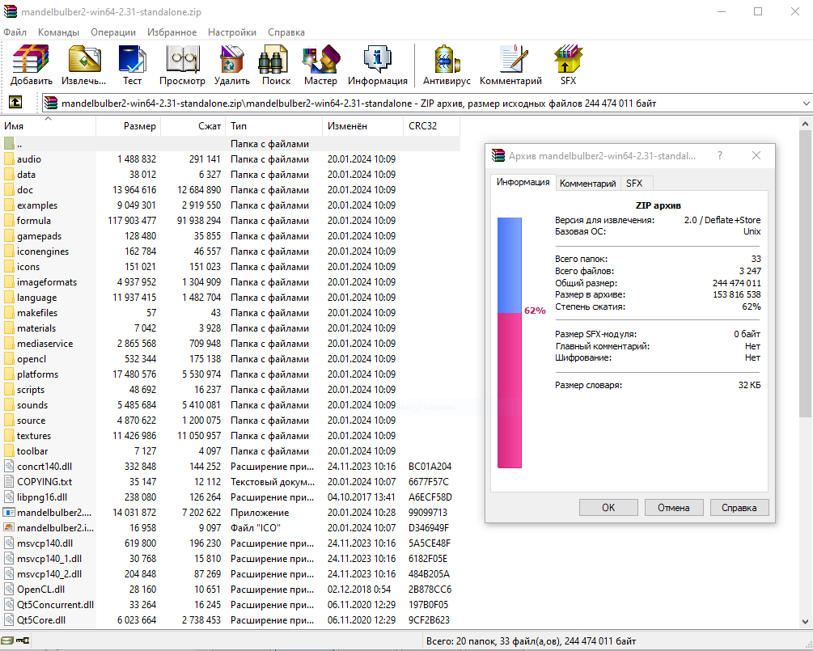813x651 pixels.
Task: Select the formula folder in the list
Action: click(x=34, y=221)
